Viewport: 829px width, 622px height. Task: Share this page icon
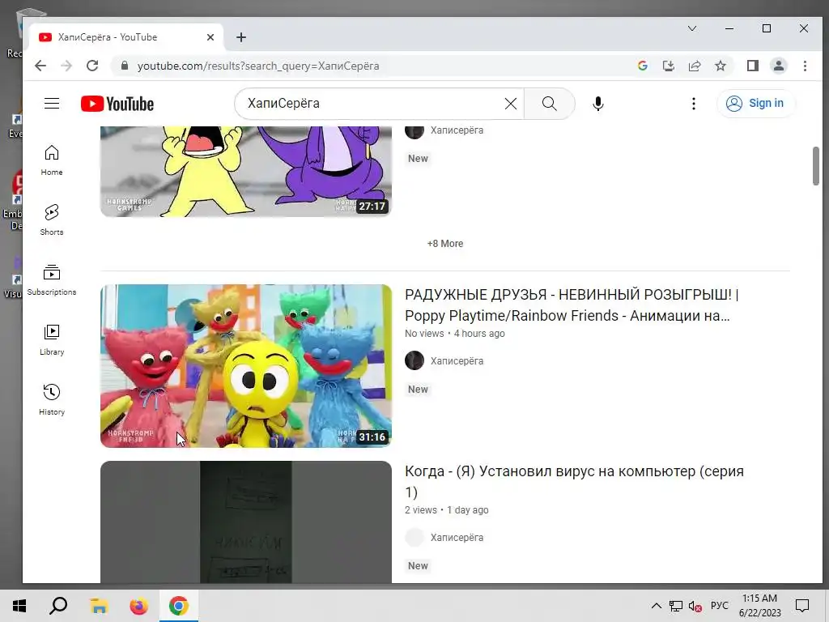tap(694, 66)
